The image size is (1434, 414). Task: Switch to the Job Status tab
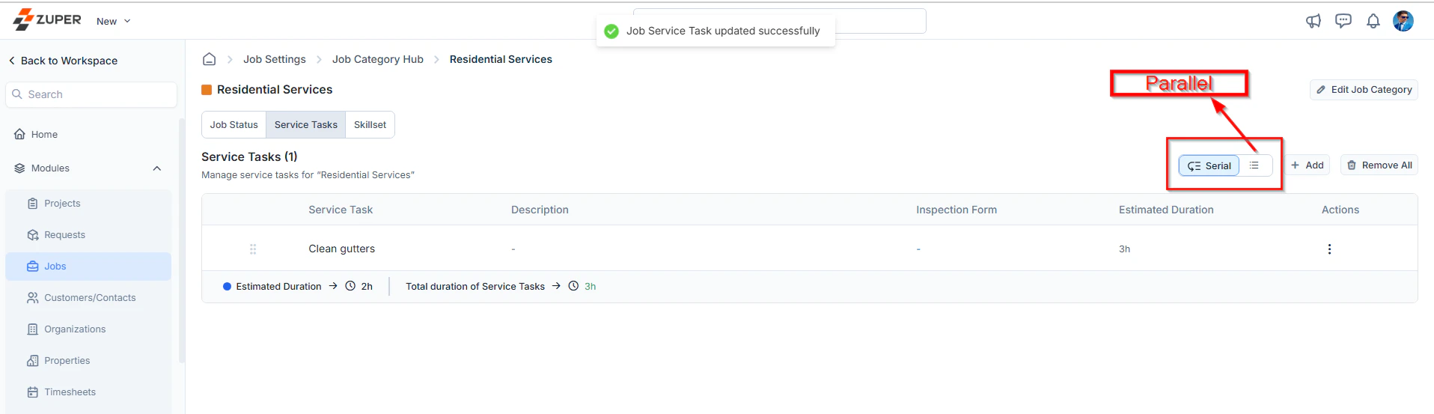pos(234,125)
